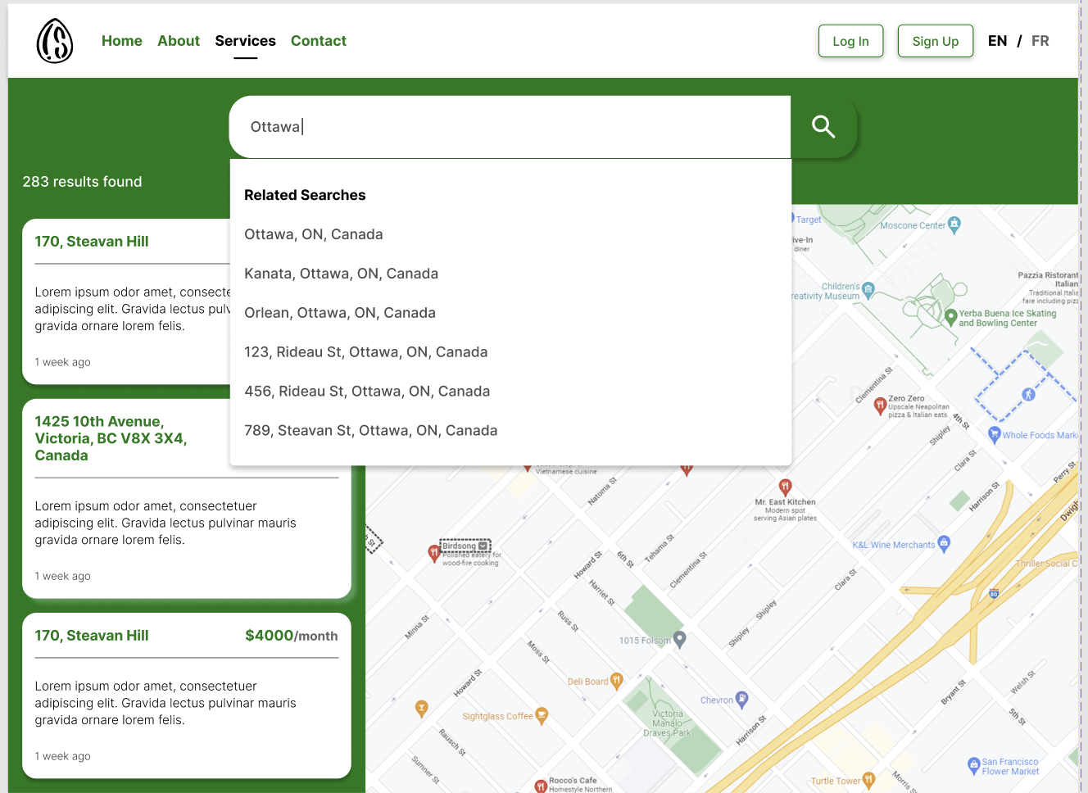1088x793 pixels.
Task: Click the site logo in header
Action: coord(55,41)
